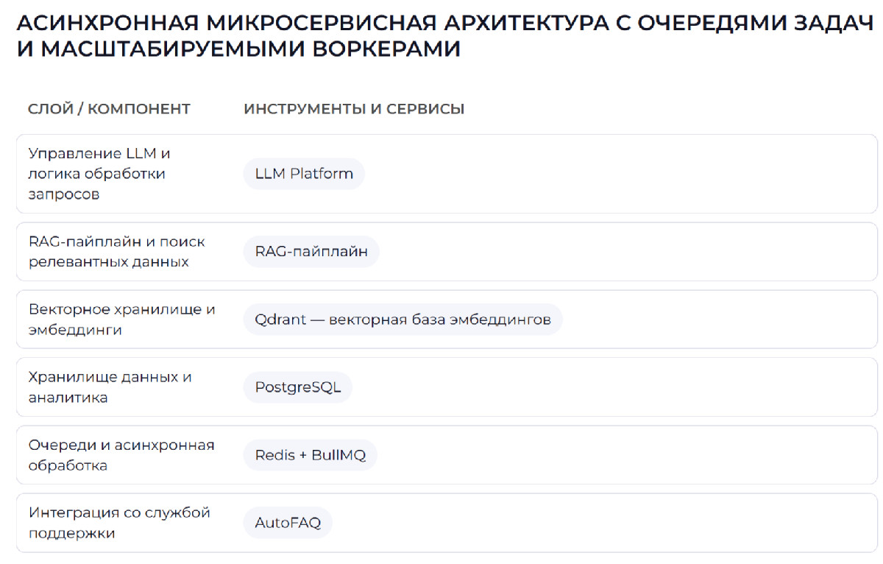Click the Интеграция со службой поддержки label
This screenshot has width=883, height=564.
tap(119, 523)
